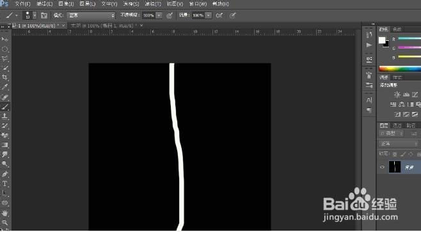Select the Brush tool in the toolbox

4,107
